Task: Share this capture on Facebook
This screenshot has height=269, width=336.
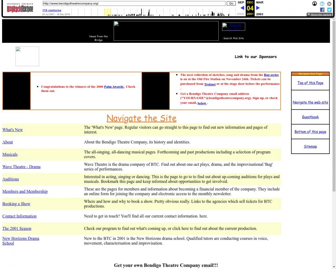Action: point(322,10)
